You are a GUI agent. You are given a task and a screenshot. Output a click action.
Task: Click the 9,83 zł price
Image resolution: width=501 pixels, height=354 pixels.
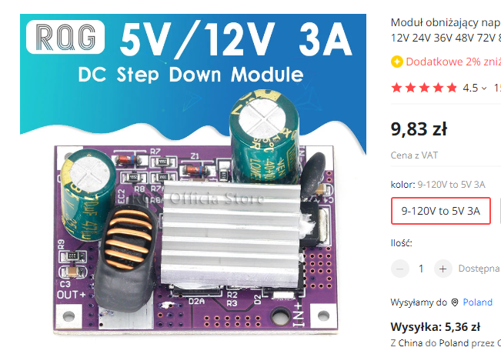tap(419, 129)
